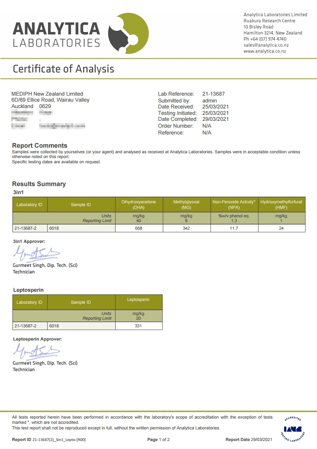Viewport: 317px width, 449px height.
Task: Click the signature under 3in1 Approver
Action: 36,253
